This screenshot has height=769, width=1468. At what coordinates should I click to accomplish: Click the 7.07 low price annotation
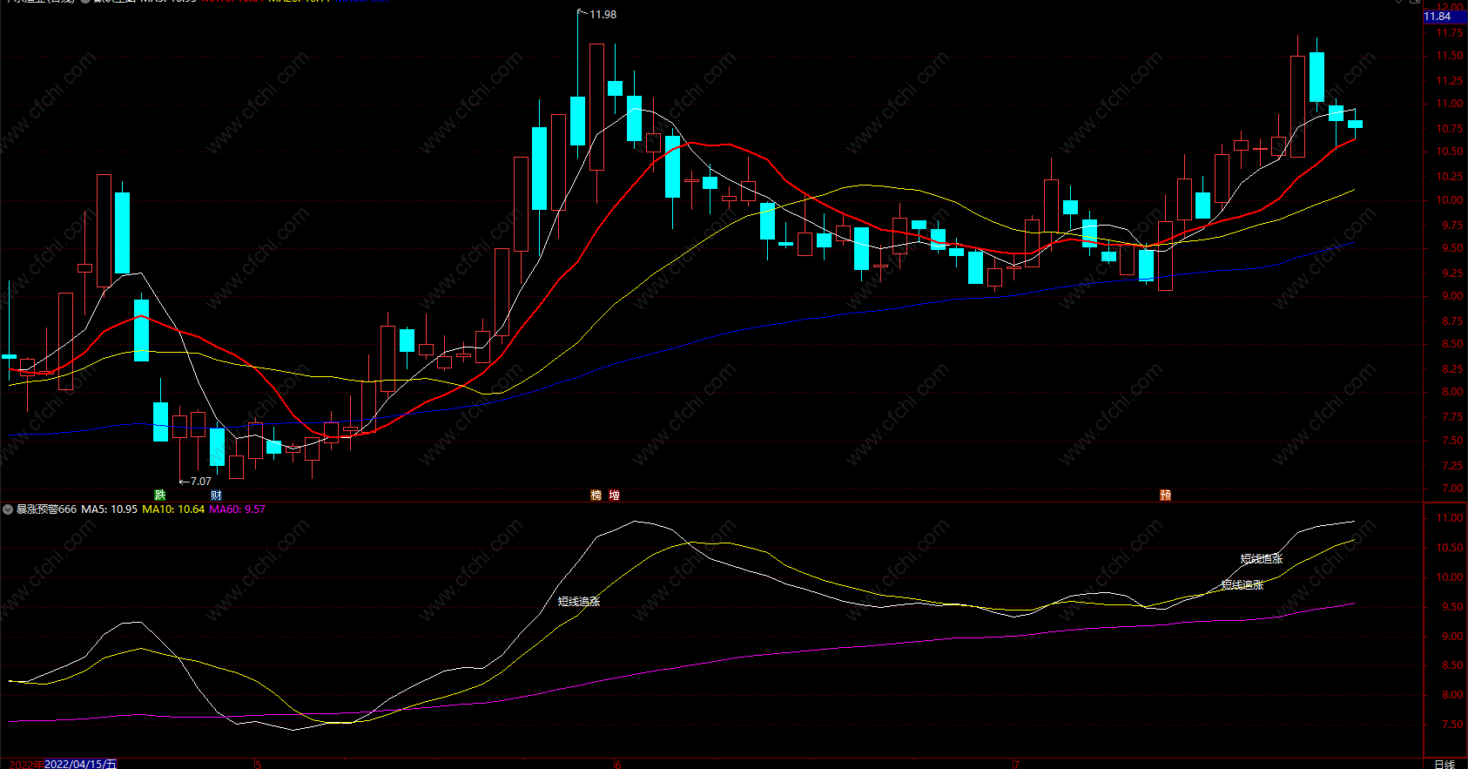pyautogui.click(x=201, y=482)
